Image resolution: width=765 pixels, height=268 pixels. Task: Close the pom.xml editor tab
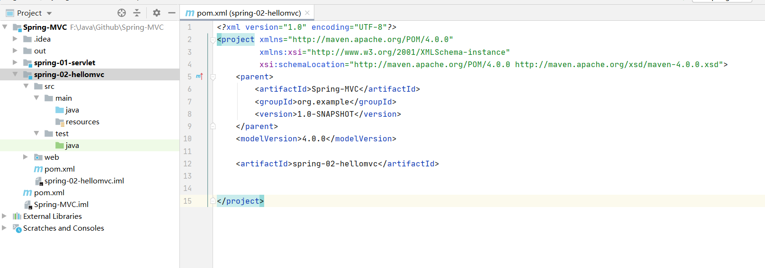coord(307,13)
